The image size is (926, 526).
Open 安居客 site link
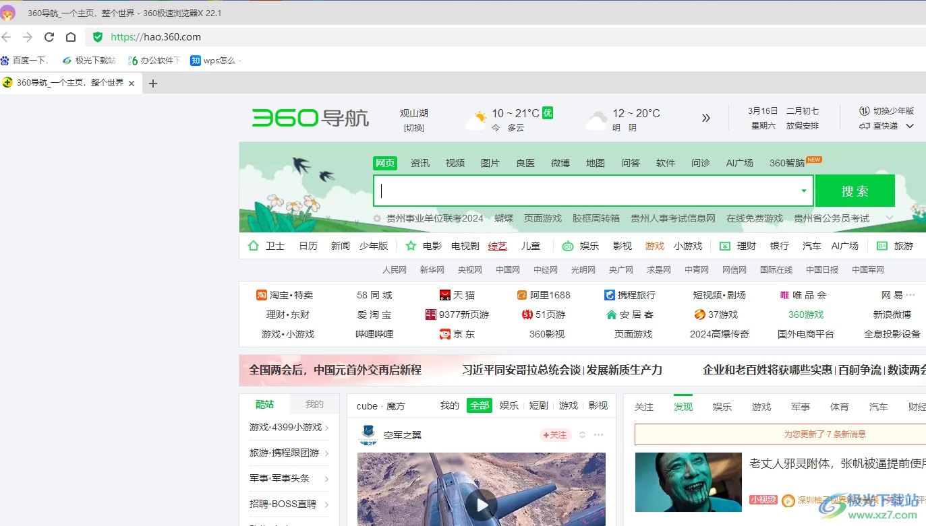[x=630, y=315]
